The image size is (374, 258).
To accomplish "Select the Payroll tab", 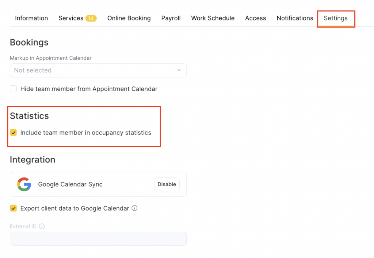I will point(171,18).
